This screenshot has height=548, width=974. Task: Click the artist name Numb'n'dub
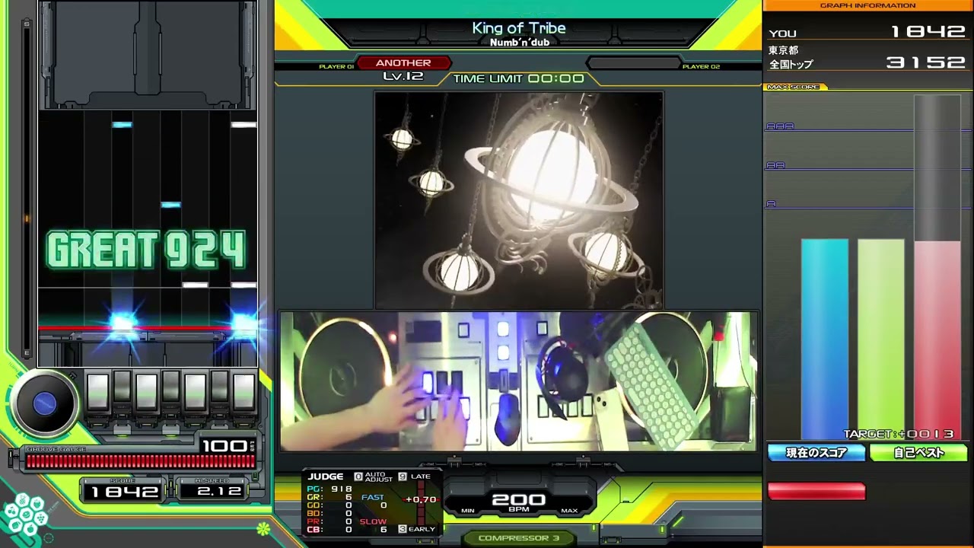point(520,43)
